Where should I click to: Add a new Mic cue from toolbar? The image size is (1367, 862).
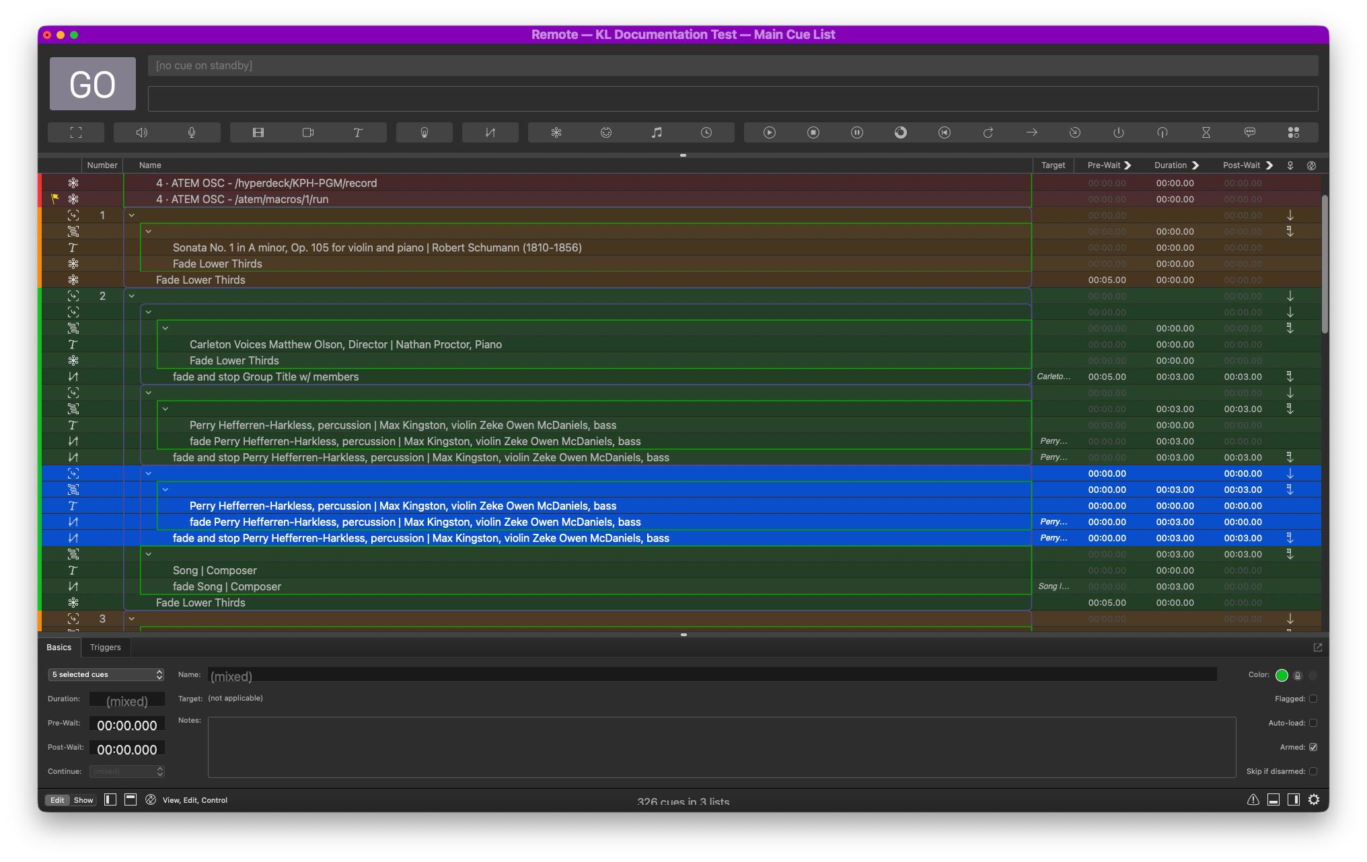click(192, 132)
